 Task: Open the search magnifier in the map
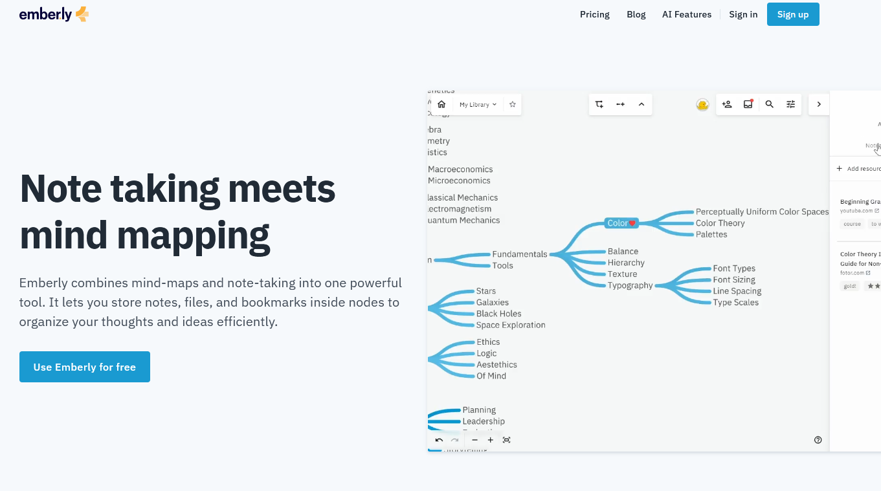tap(770, 104)
